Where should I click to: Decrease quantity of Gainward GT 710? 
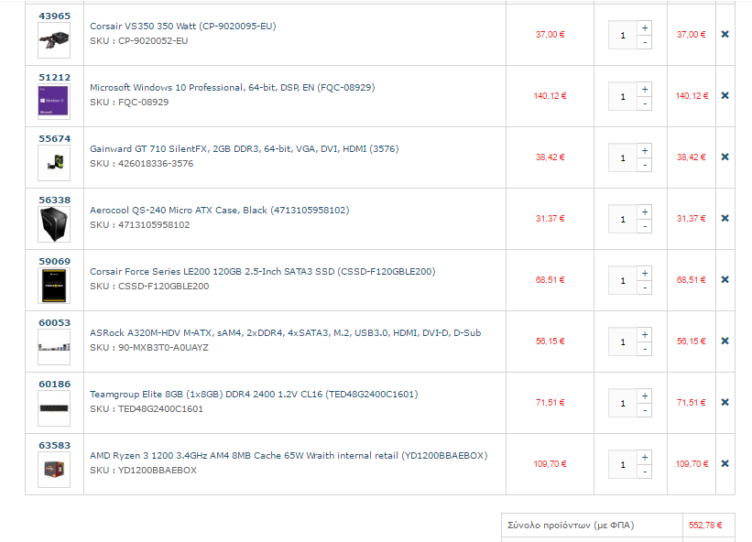[645, 165]
